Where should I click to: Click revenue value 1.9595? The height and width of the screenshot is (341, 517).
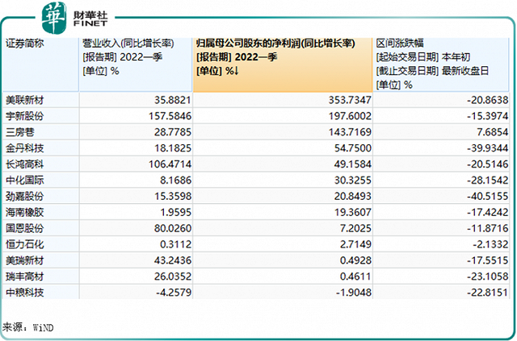(176, 212)
